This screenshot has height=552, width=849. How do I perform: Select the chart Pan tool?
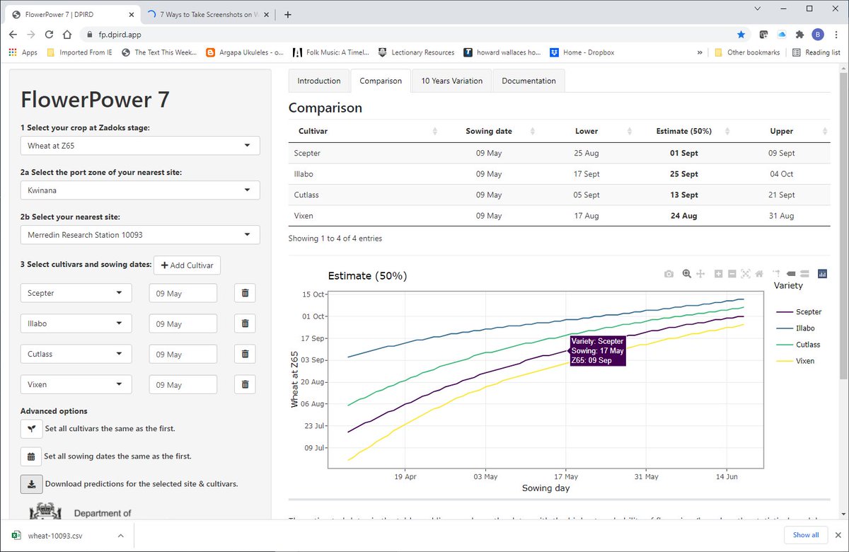(700, 274)
